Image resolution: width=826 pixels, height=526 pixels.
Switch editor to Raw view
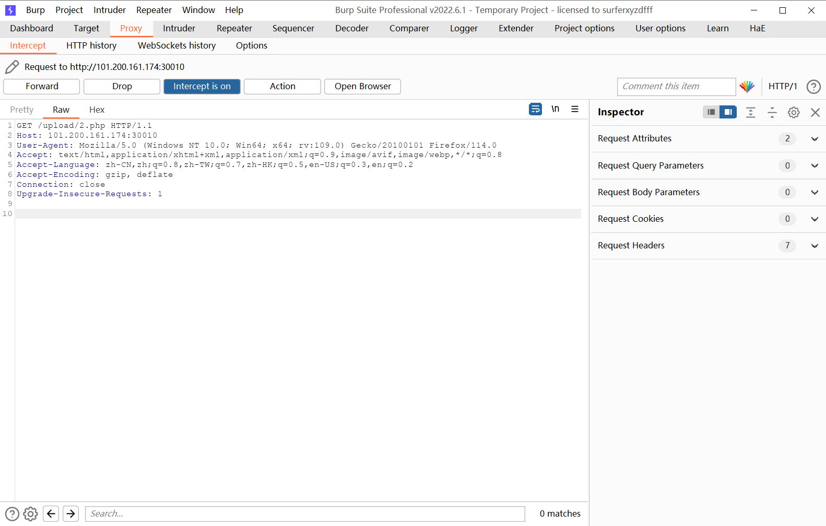pyautogui.click(x=61, y=110)
